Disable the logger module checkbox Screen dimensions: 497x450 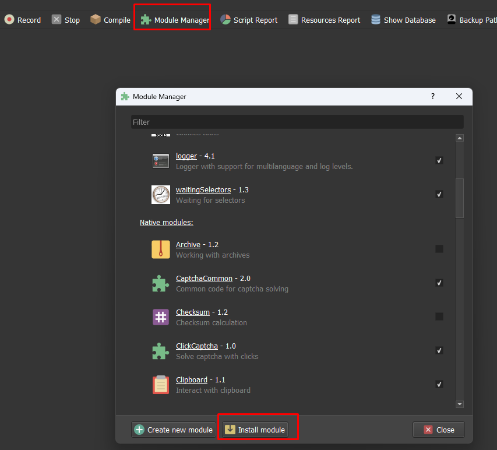[439, 160]
